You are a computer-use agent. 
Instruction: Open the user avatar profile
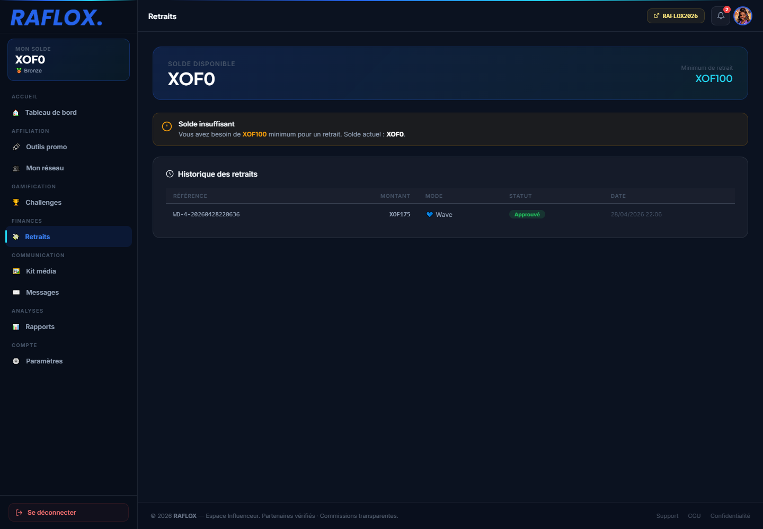(x=743, y=16)
